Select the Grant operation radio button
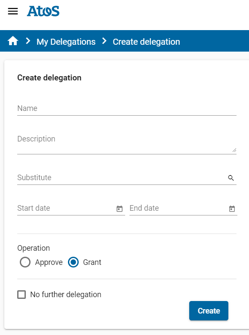The image size is (249, 335). click(73, 262)
